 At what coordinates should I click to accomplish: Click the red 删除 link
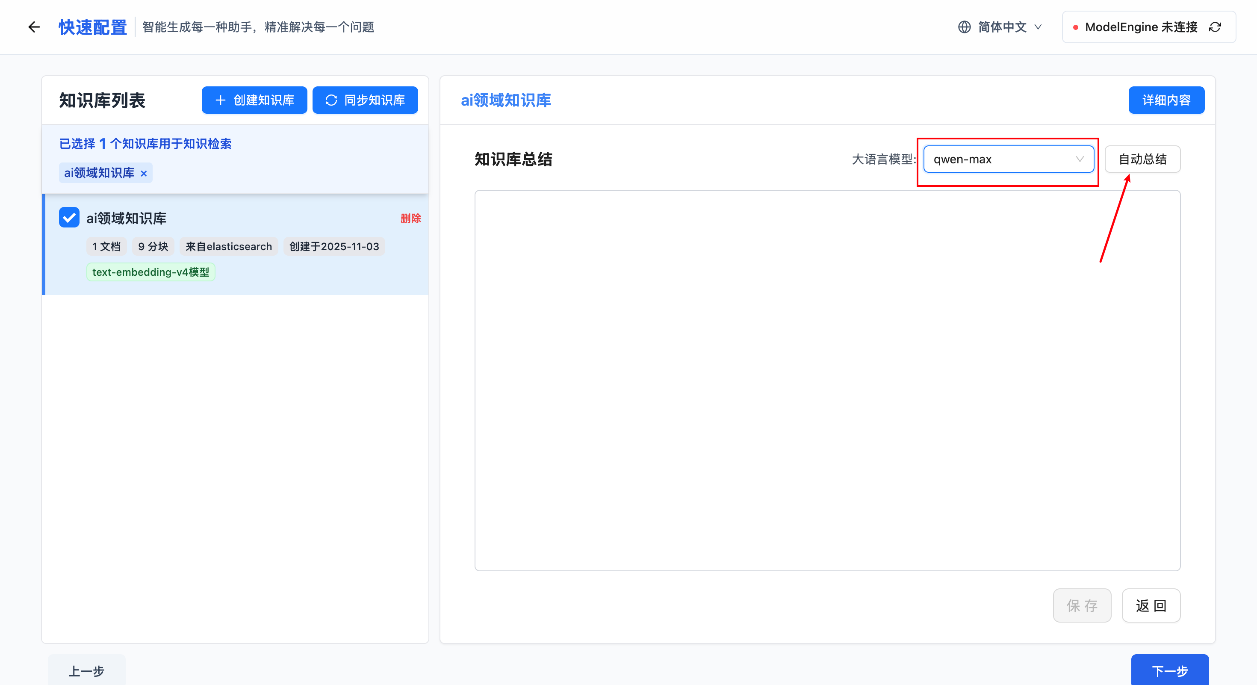(x=410, y=218)
